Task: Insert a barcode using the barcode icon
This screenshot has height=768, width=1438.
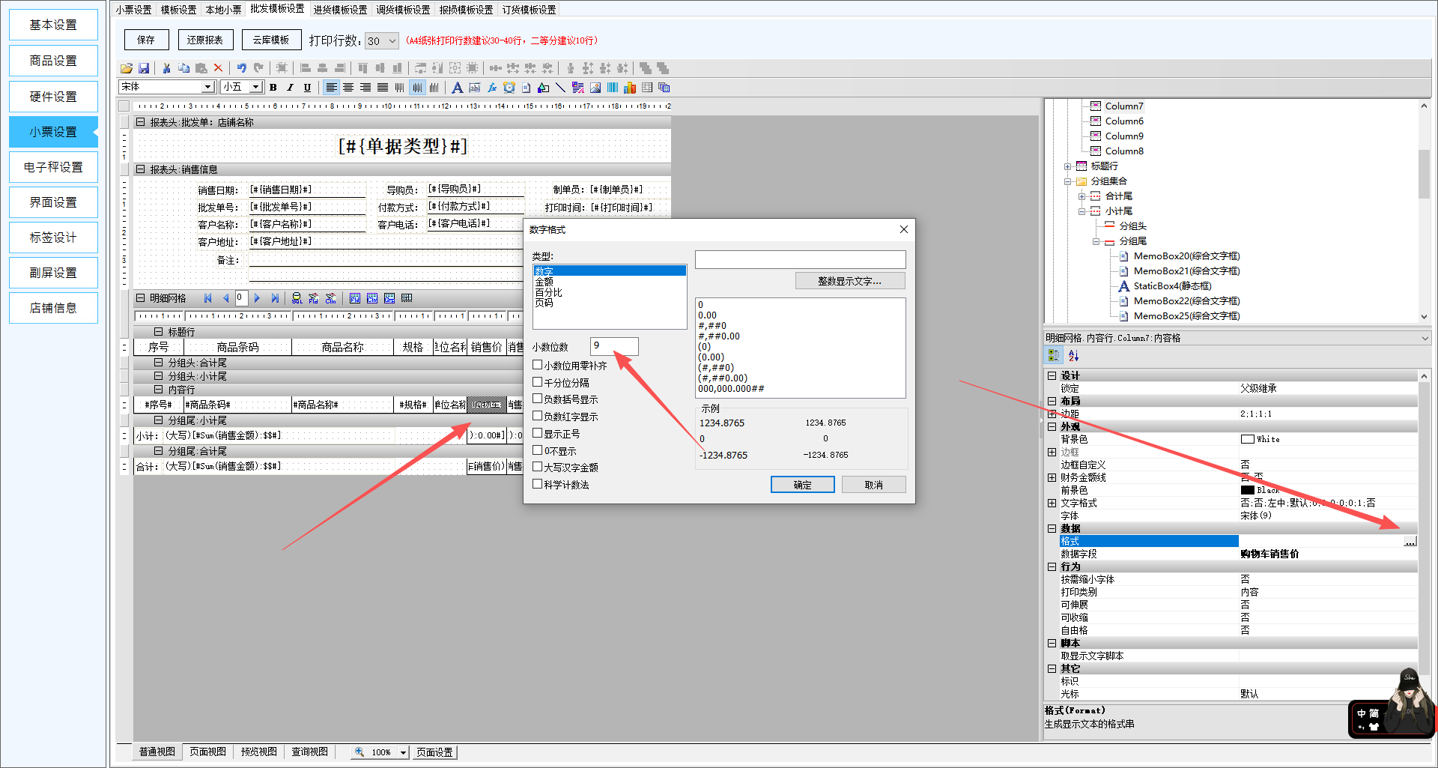Action: [613, 88]
